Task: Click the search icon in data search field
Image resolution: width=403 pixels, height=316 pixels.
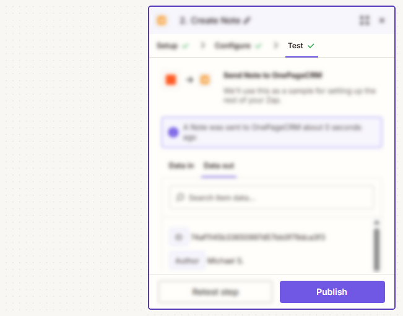Action: point(180,197)
